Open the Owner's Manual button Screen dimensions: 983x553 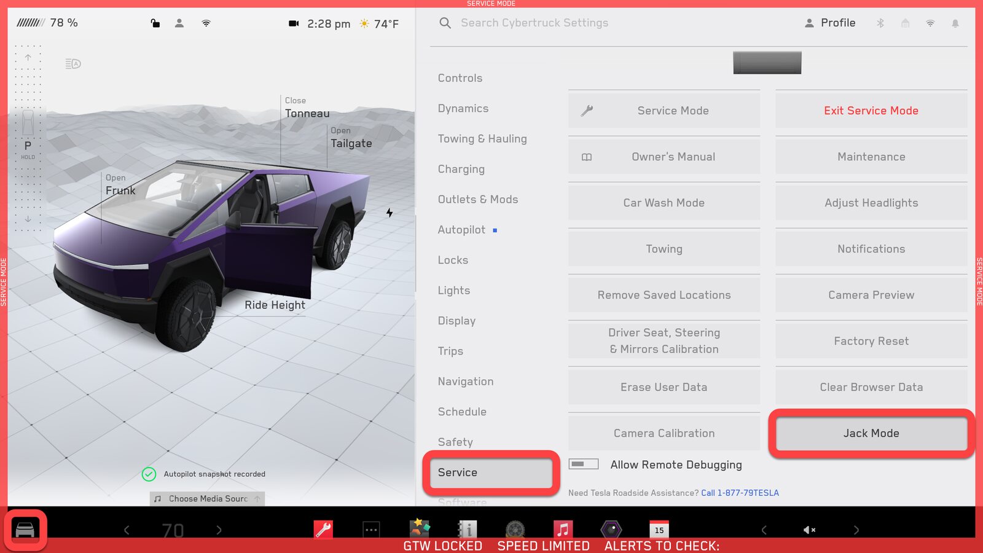pos(664,157)
